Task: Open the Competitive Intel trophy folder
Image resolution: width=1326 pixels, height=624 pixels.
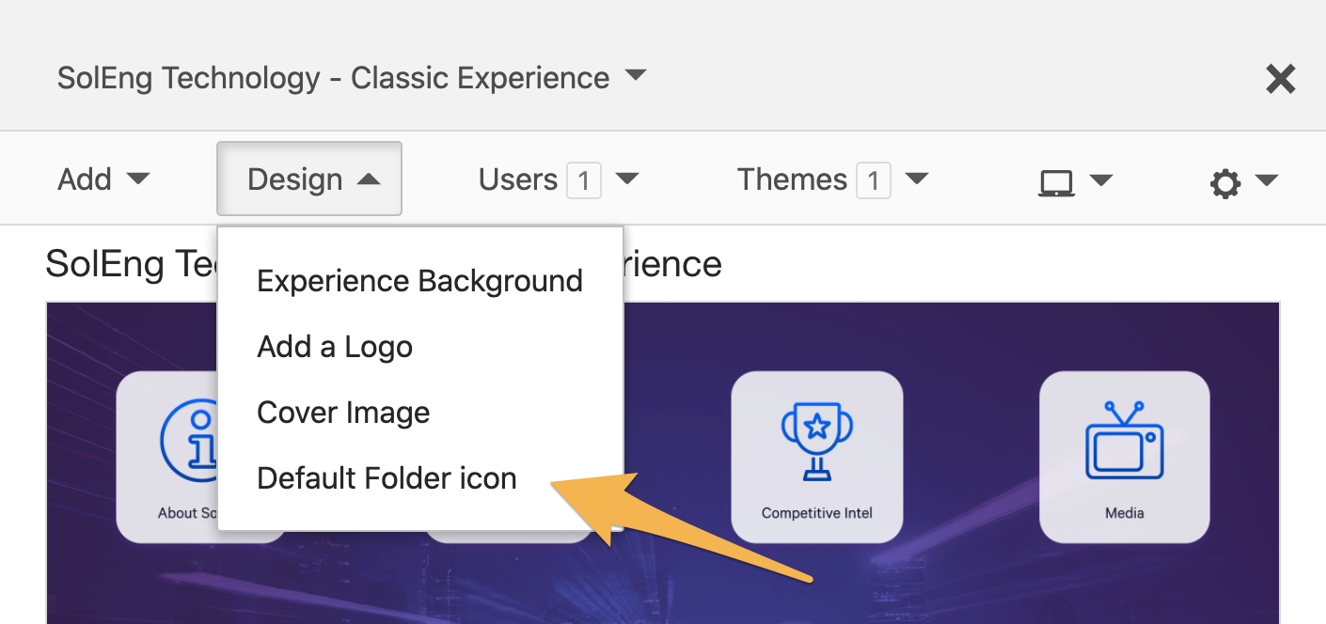Action: click(x=816, y=457)
